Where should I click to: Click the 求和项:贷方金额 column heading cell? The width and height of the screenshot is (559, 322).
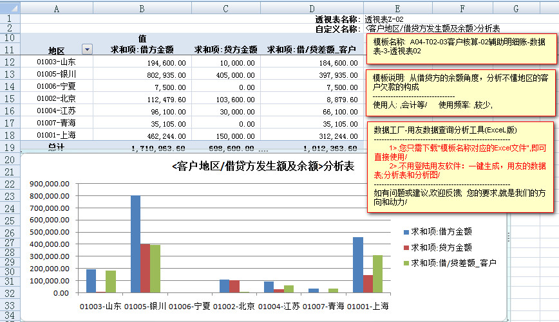(225, 49)
